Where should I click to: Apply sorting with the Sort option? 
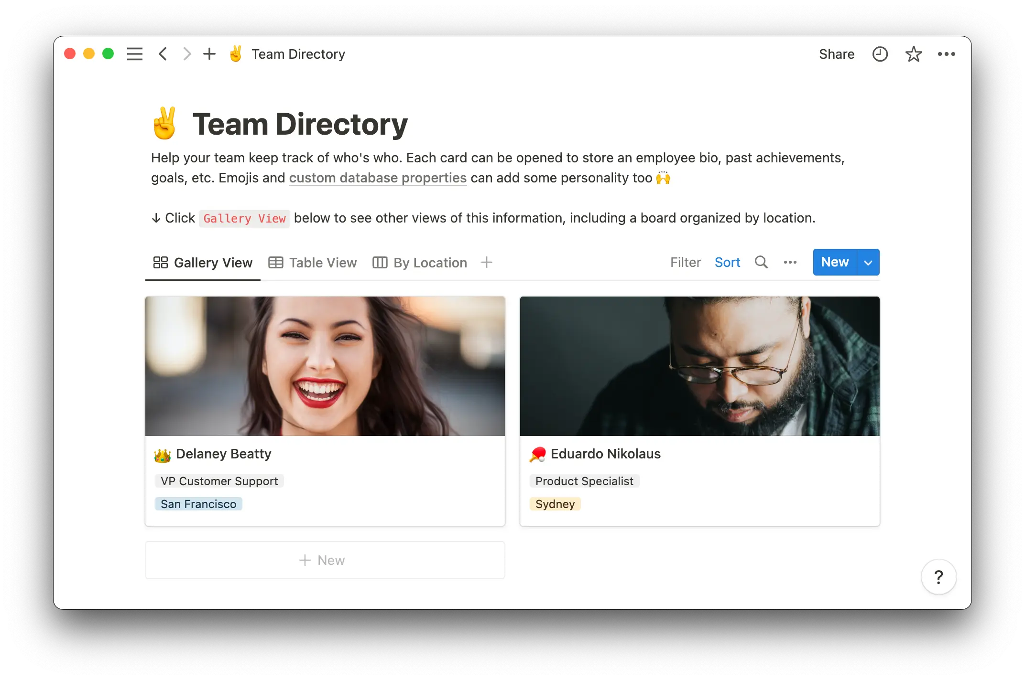(727, 262)
